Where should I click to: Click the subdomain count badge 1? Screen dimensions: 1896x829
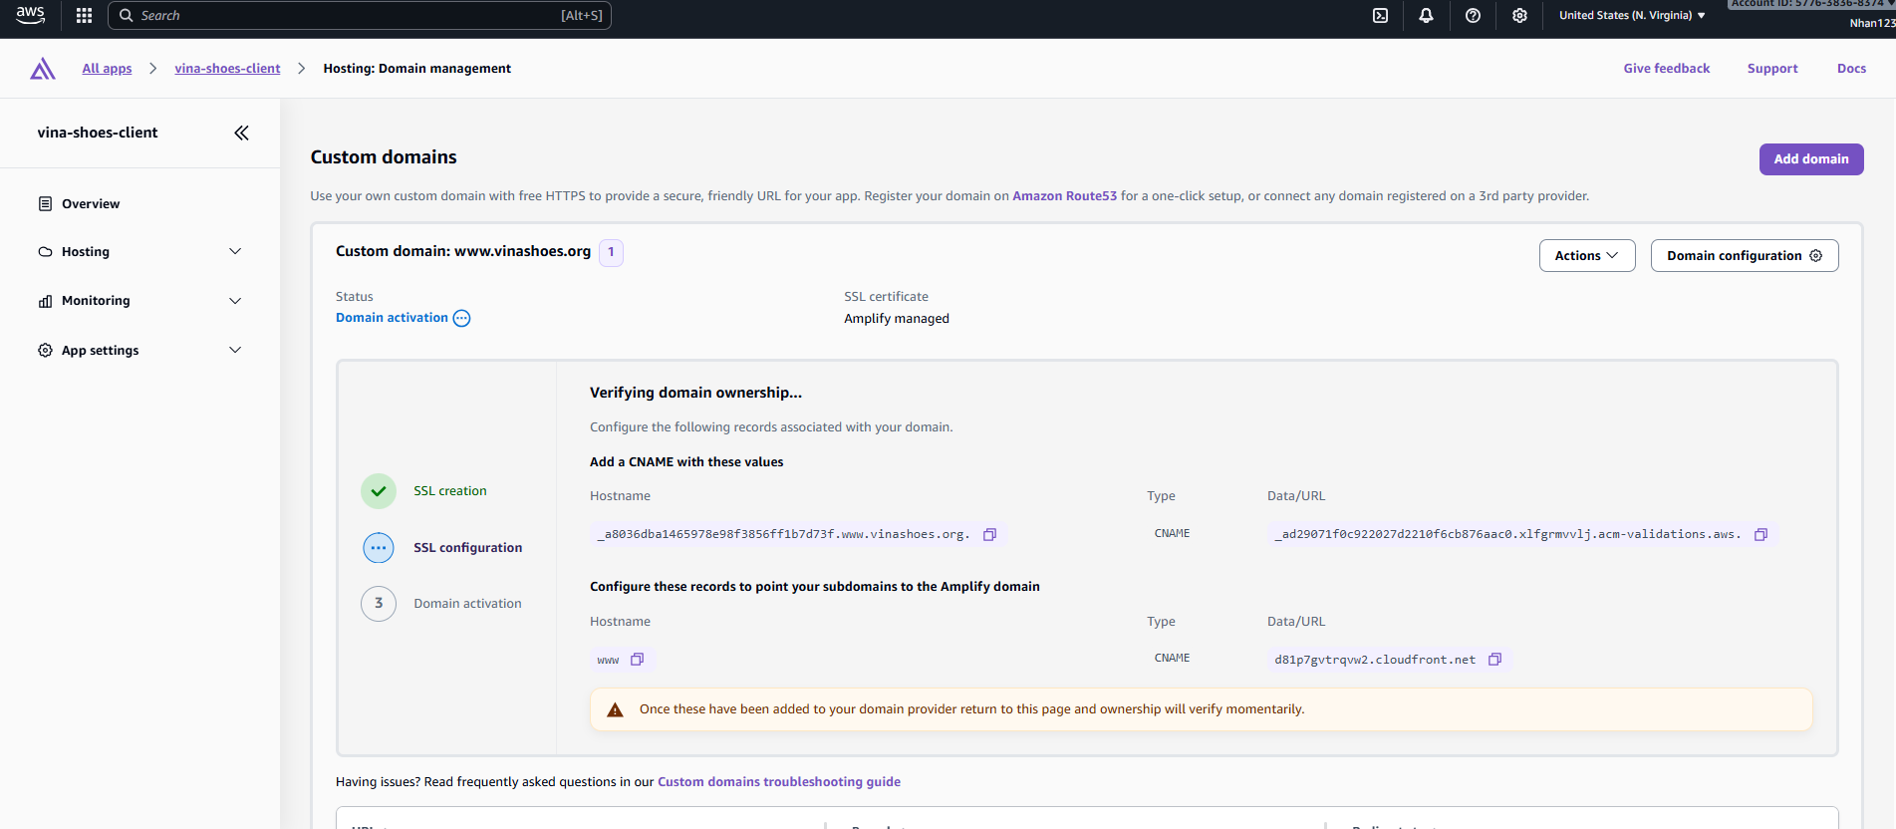(x=611, y=252)
